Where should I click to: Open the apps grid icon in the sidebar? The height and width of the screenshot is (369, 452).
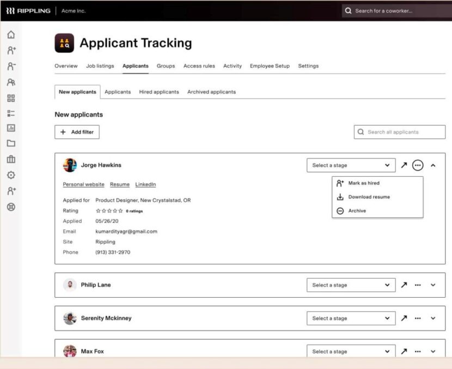pos(10,99)
